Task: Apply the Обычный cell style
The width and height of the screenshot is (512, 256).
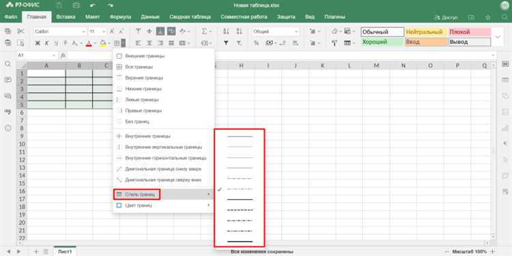Action: click(x=382, y=32)
